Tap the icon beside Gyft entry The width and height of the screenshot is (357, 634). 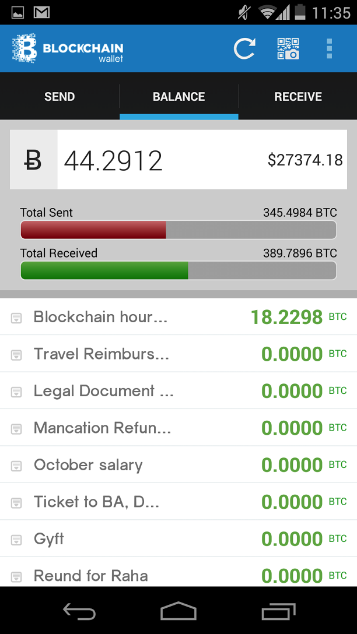point(16,540)
